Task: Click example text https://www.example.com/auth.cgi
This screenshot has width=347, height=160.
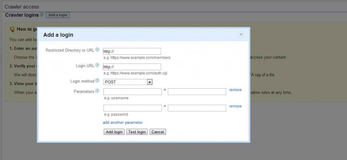Action: click(x=139, y=73)
